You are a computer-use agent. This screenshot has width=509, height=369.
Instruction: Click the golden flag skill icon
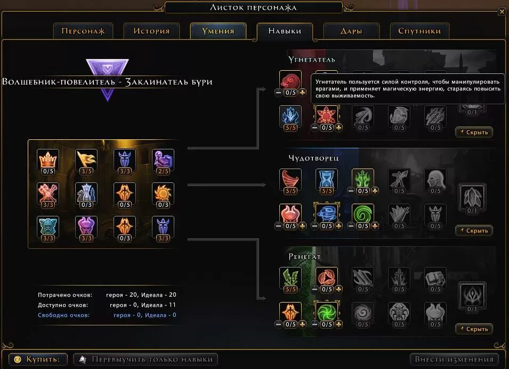pyautogui.click(x=86, y=160)
